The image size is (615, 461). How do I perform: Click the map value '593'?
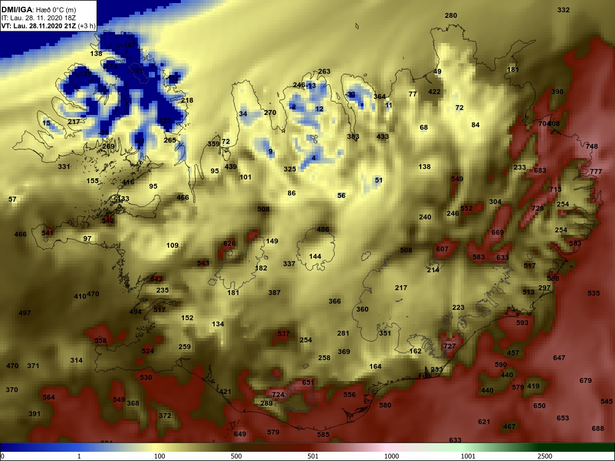point(522,323)
